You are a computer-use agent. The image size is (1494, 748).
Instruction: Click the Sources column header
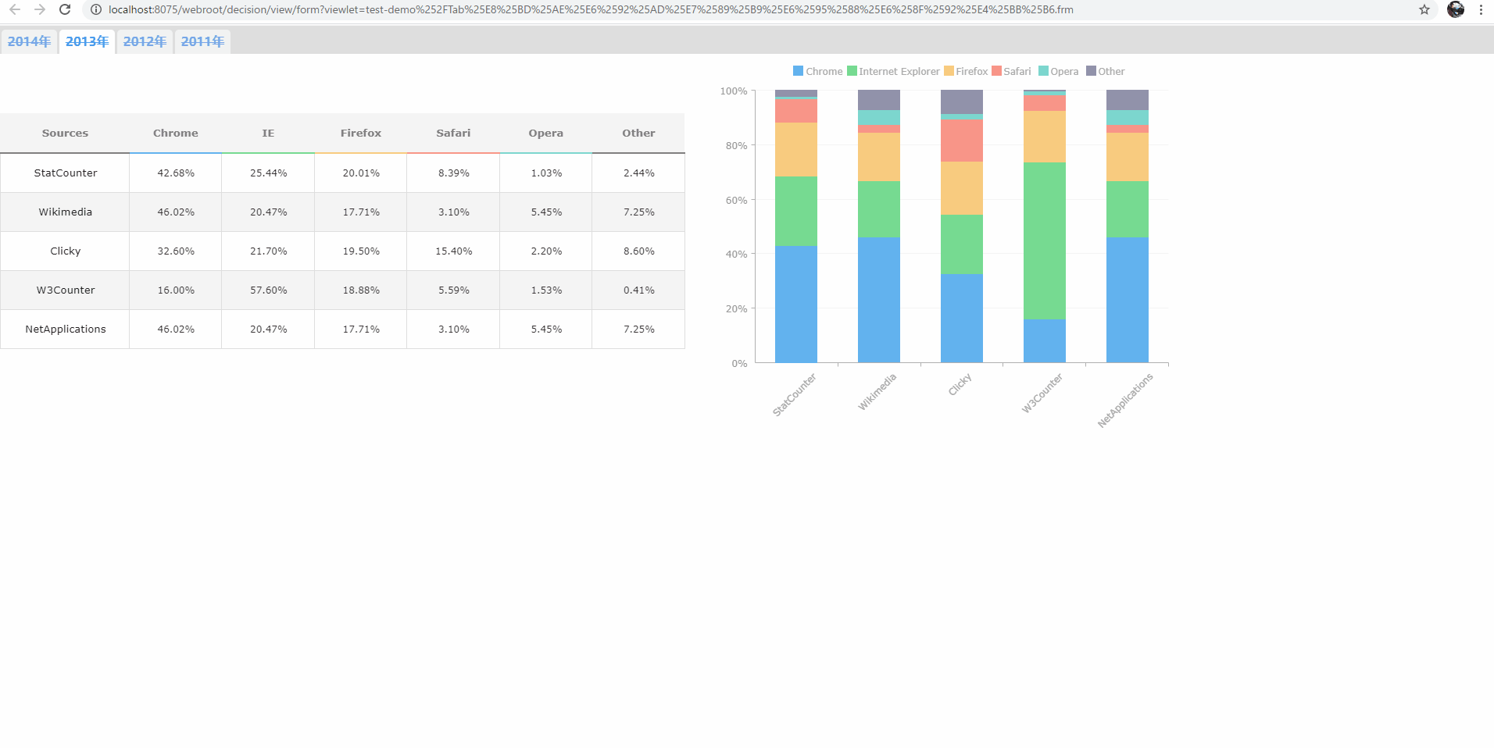pyautogui.click(x=65, y=134)
